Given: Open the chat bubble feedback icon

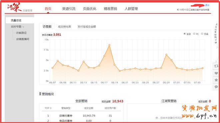Looking at the screenshot, I should click(216, 87).
